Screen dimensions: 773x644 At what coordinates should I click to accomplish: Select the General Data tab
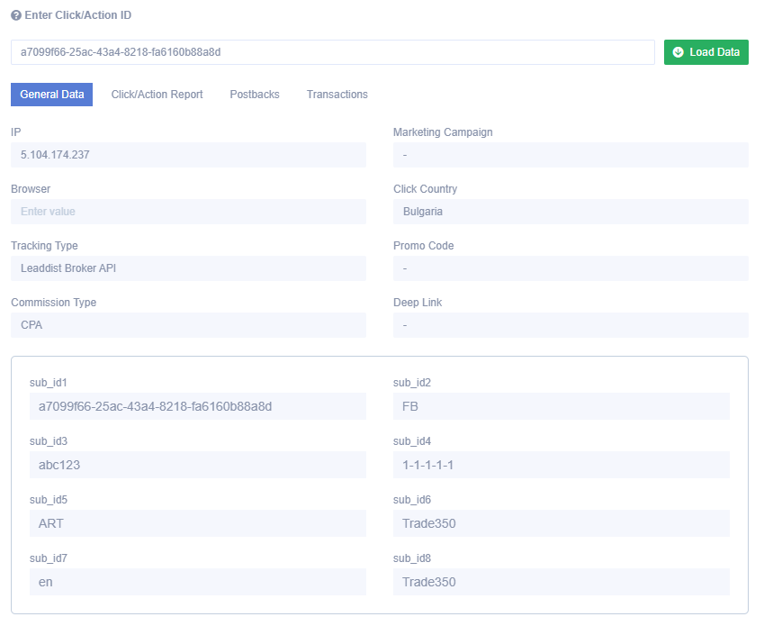[52, 95]
